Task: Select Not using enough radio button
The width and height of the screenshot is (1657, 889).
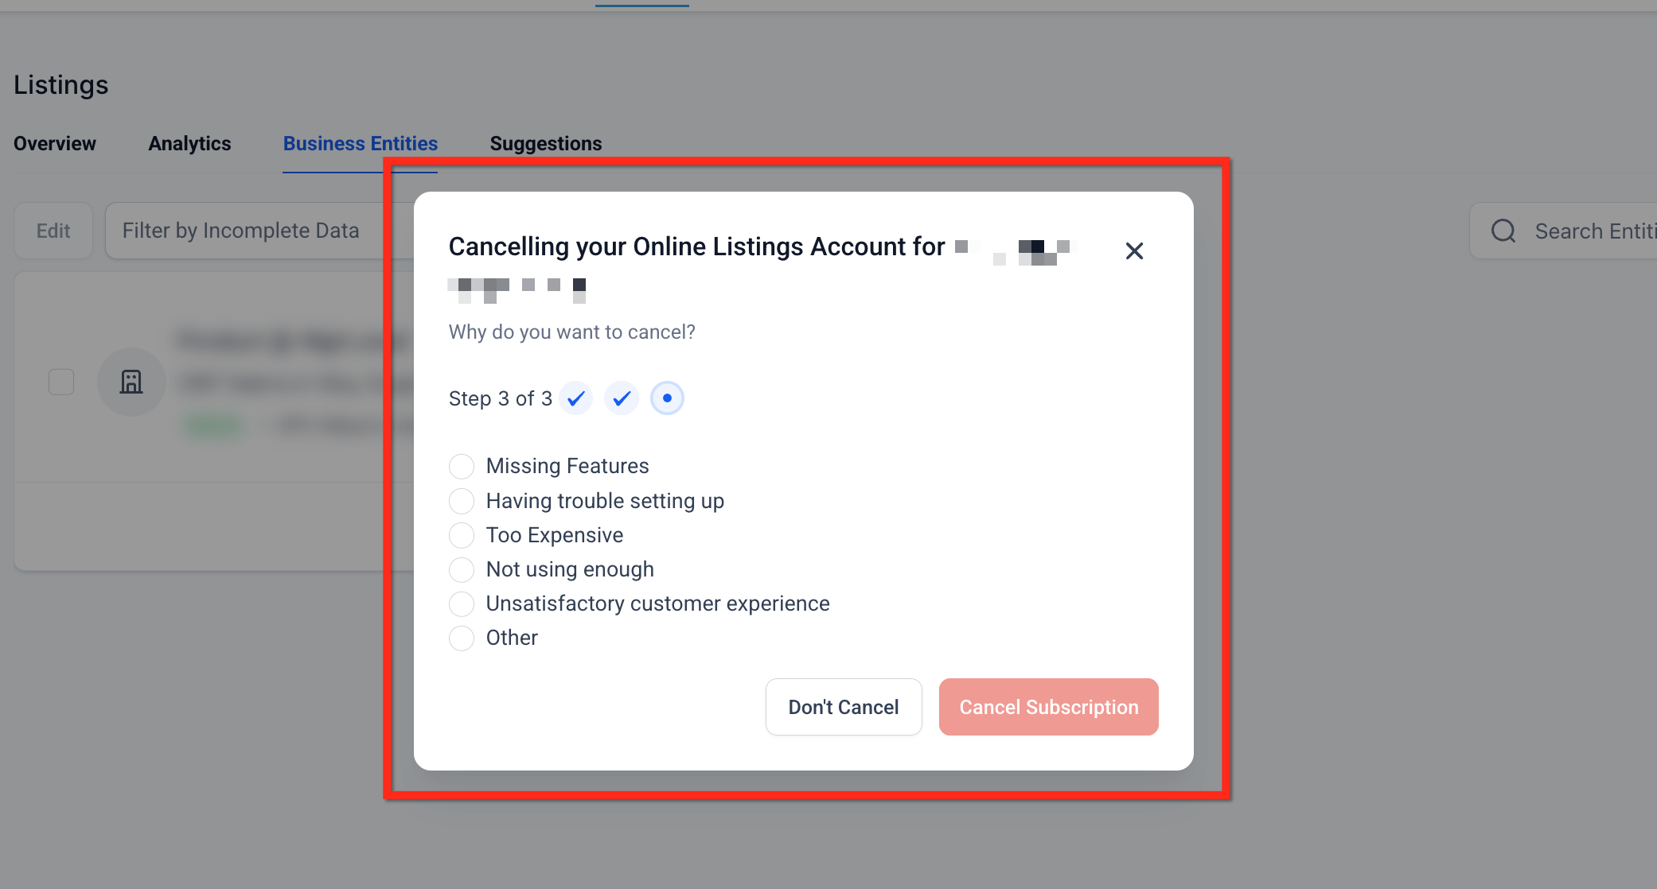Action: pos(462,569)
